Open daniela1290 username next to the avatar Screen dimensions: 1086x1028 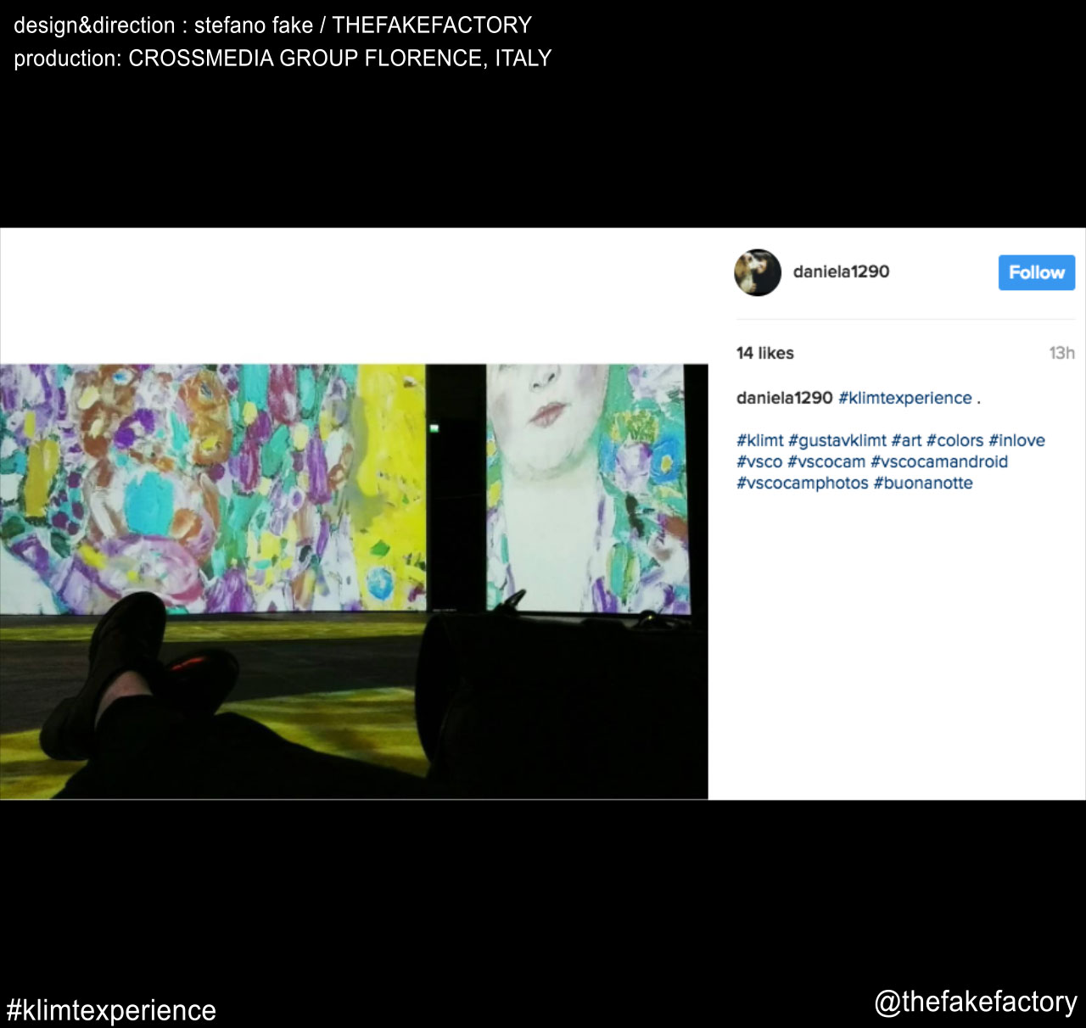point(841,272)
